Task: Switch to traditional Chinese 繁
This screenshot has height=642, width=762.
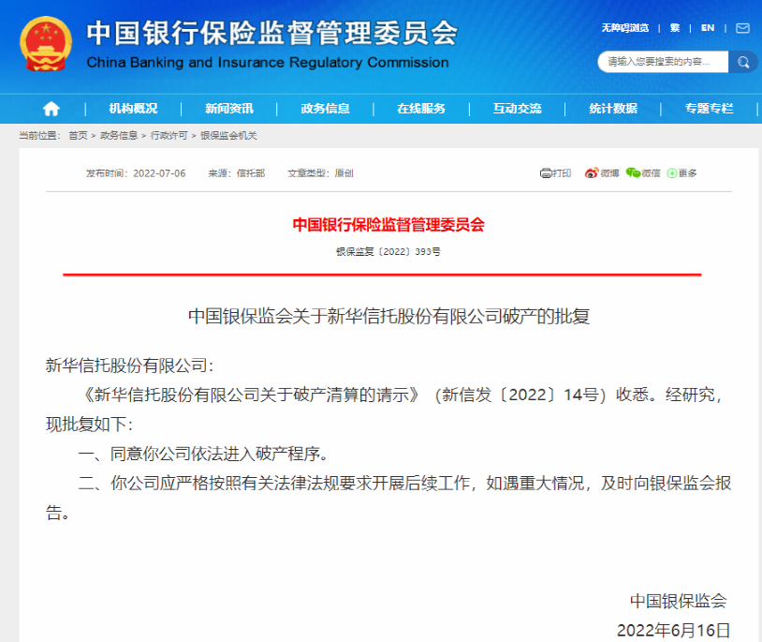Action: [675, 28]
